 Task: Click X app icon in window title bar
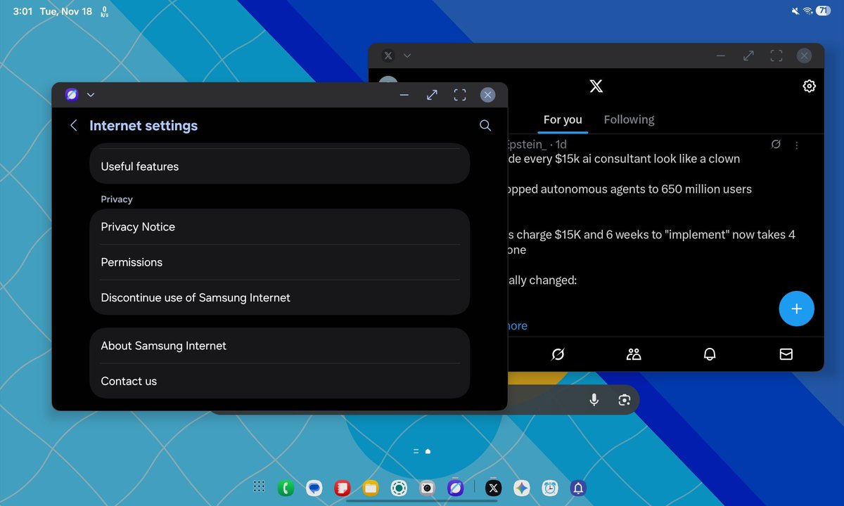tap(388, 56)
